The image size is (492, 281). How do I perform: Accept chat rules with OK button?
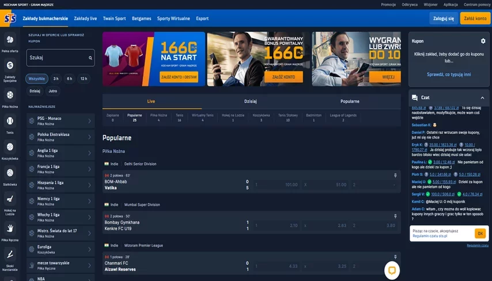point(480,234)
